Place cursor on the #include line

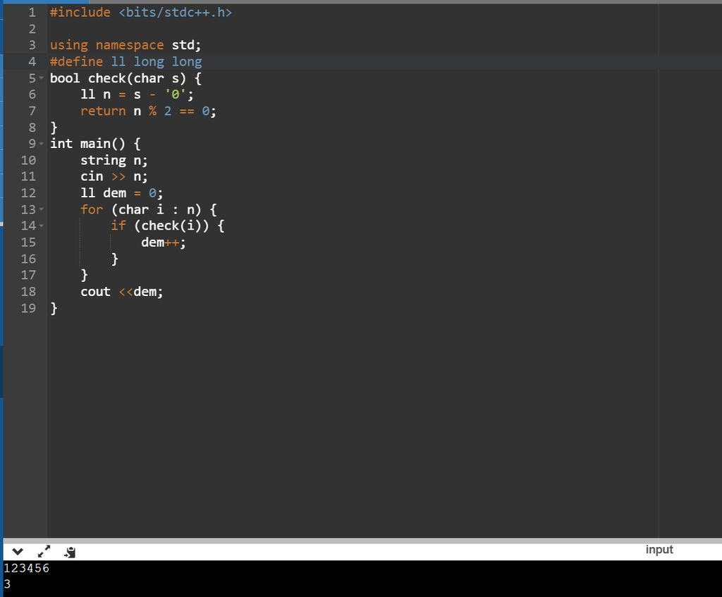pyautogui.click(x=140, y=12)
